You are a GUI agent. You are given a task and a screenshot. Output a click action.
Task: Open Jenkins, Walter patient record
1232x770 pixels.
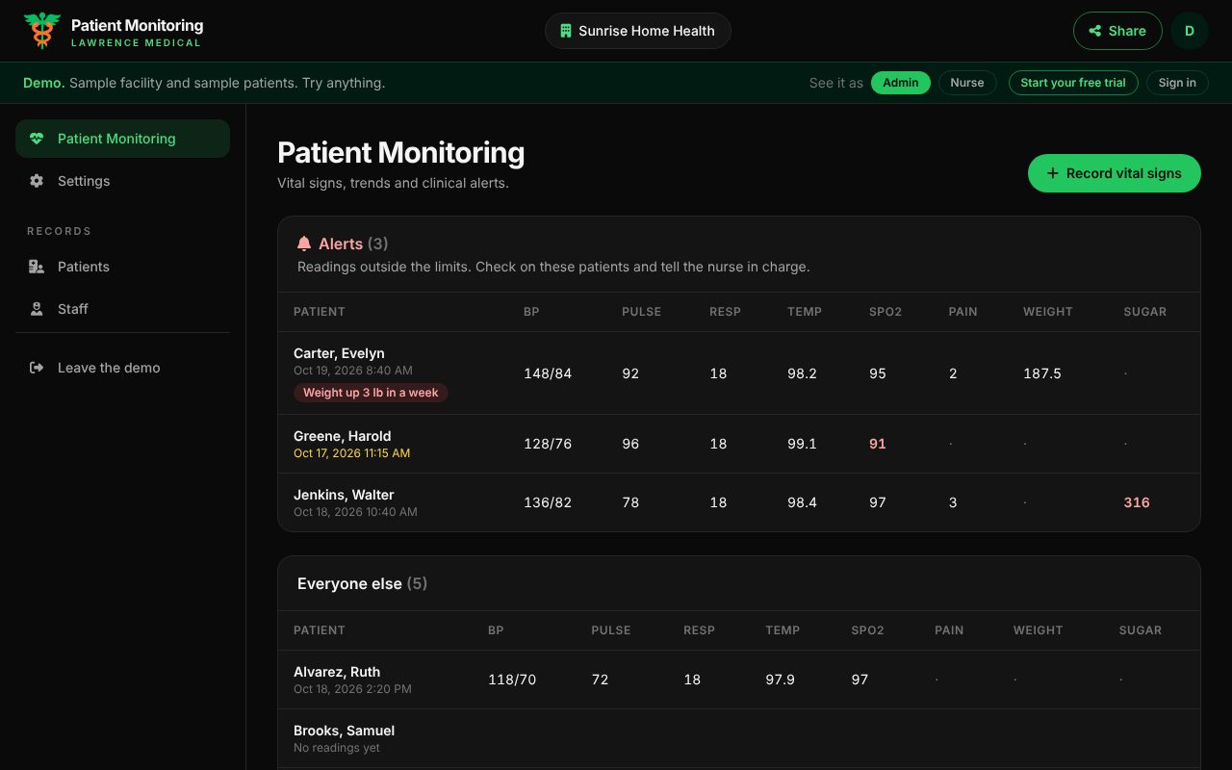pyautogui.click(x=739, y=502)
